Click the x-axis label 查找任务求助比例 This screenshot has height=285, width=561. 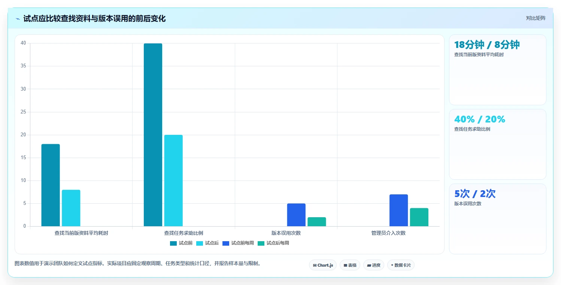pyautogui.click(x=184, y=233)
